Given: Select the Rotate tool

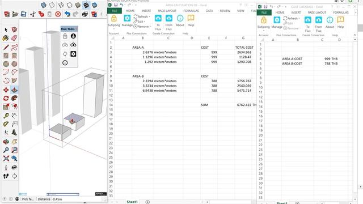Looking at the screenshot, I should pyautogui.click(x=6, y=98).
